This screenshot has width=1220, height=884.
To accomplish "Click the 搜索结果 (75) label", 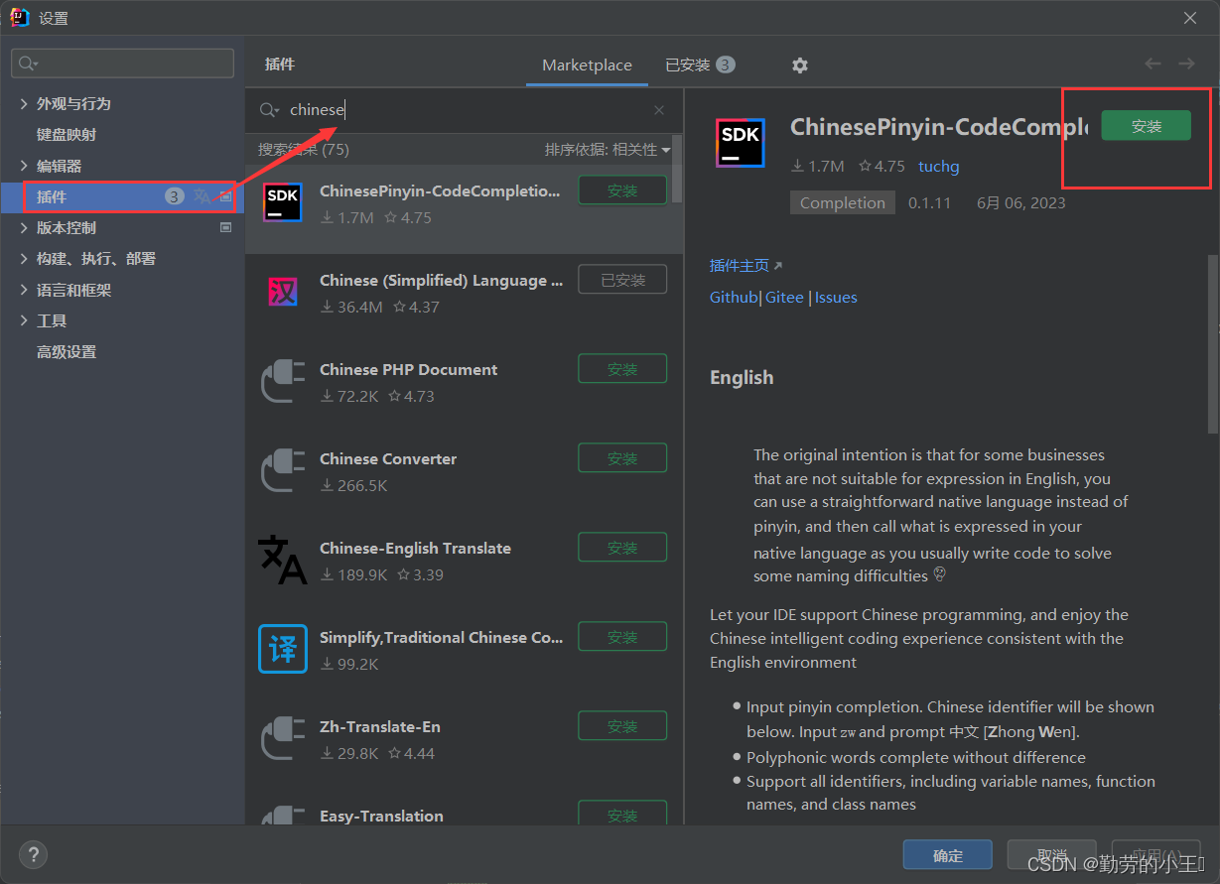I will click(304, 150).
